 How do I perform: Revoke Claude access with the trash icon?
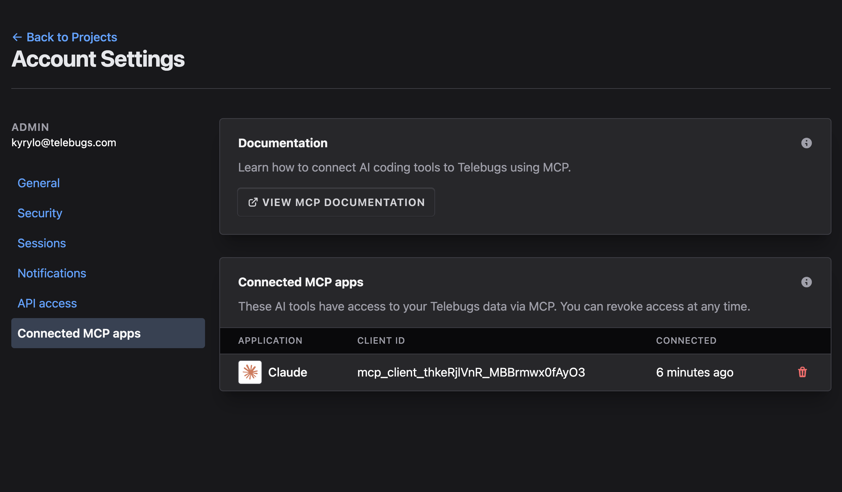(802, 372)
